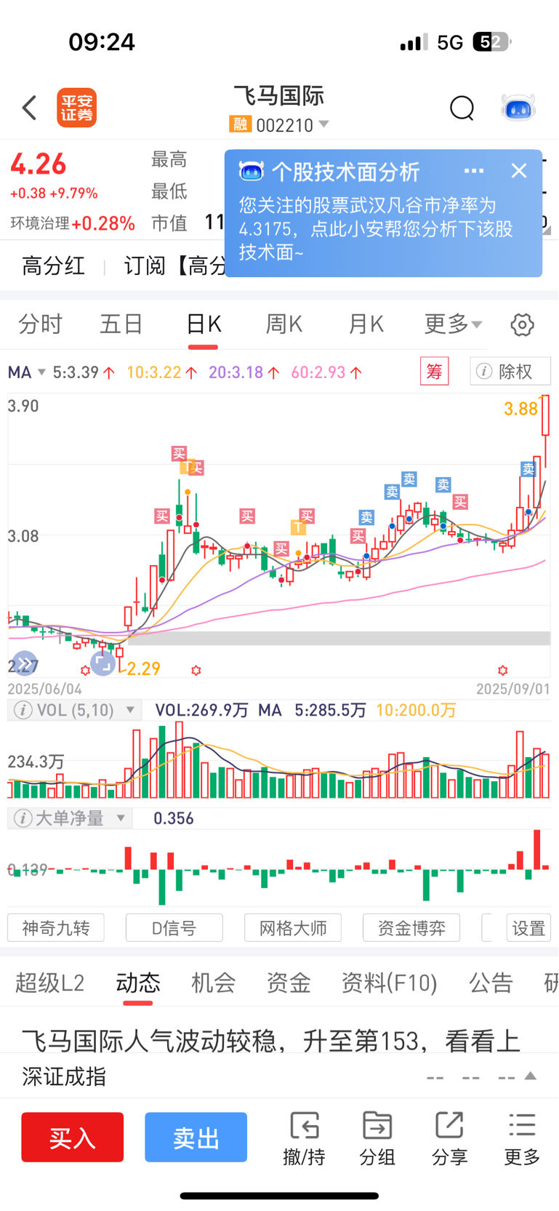The width and height of the screenshot is (559, 1211).
Task: Open the 大单净量 indicator dropdown
Action: [121, 818]
